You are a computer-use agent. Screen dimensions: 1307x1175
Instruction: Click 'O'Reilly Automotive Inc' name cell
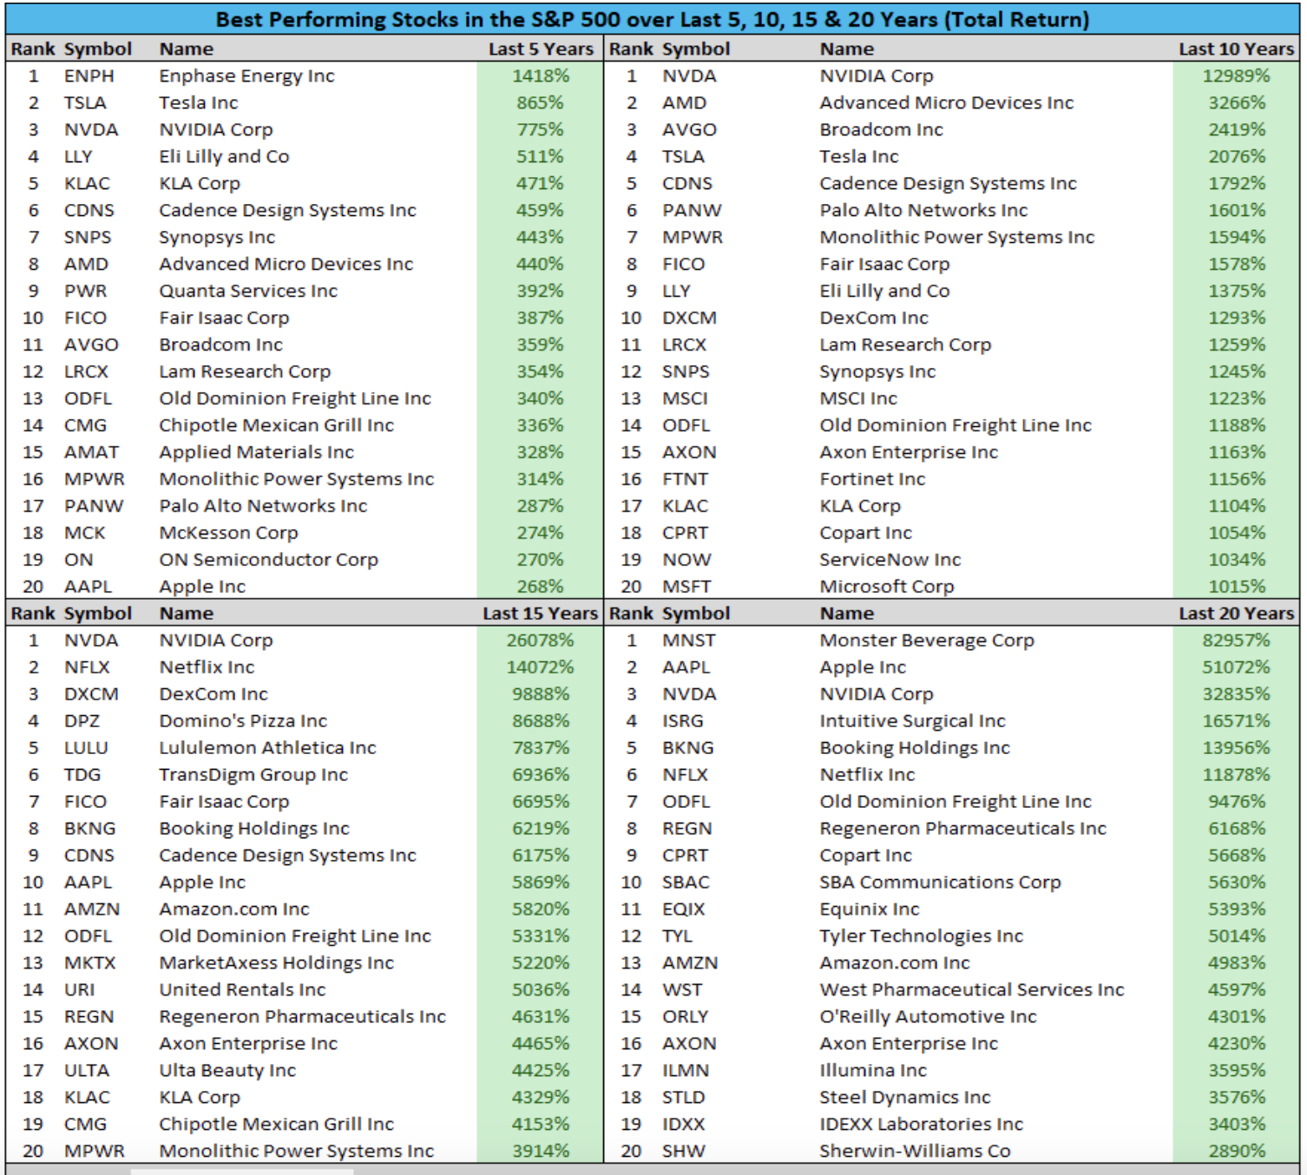928,1016
